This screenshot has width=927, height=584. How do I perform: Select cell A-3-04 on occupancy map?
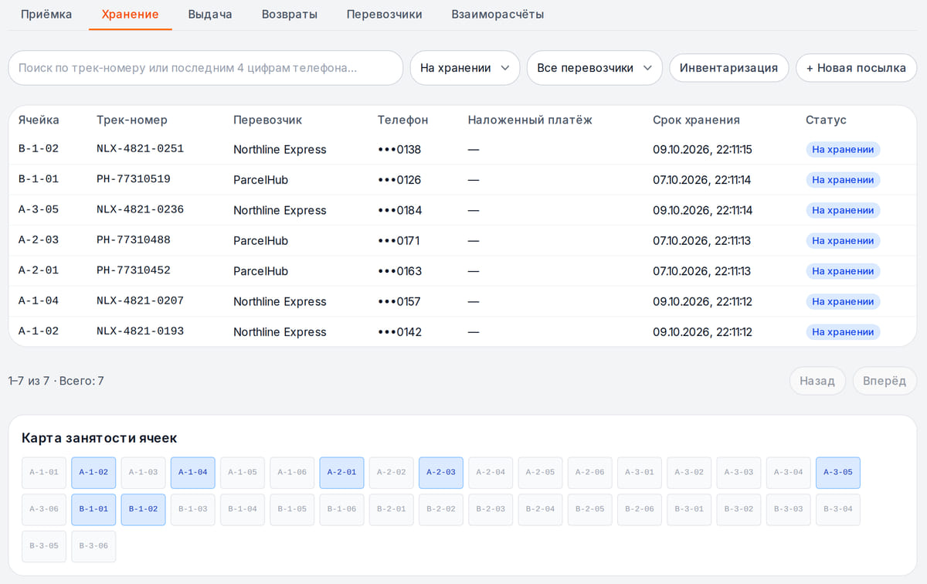(x=788, y=473)
